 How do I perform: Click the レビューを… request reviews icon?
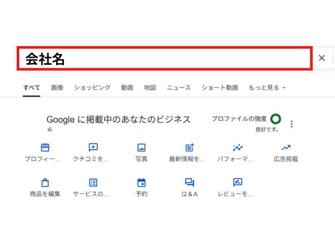[x=237, y=182]
